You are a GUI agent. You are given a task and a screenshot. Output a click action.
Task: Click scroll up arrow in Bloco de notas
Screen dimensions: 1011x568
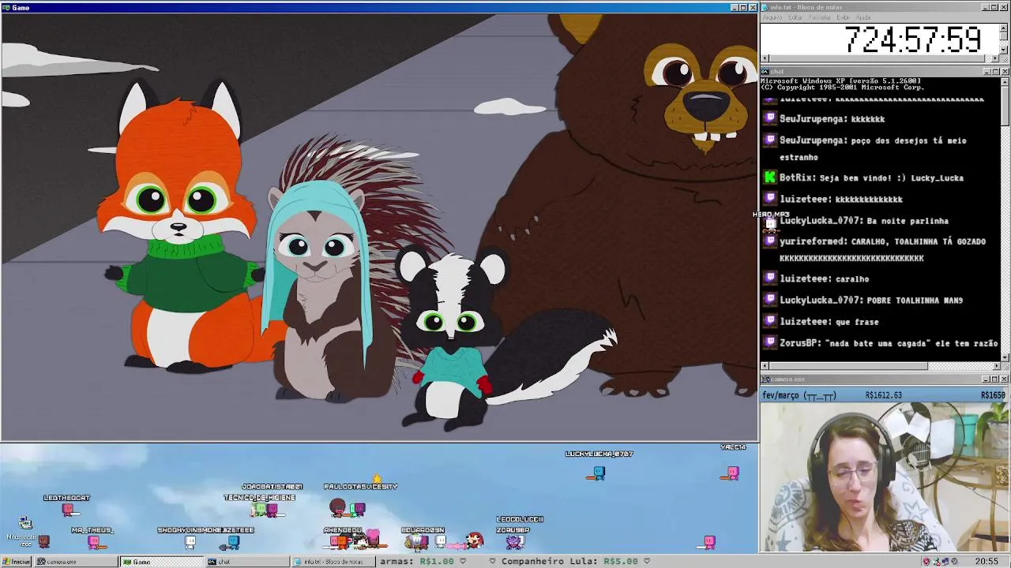pyautogui.click(x=1004, y=27)
